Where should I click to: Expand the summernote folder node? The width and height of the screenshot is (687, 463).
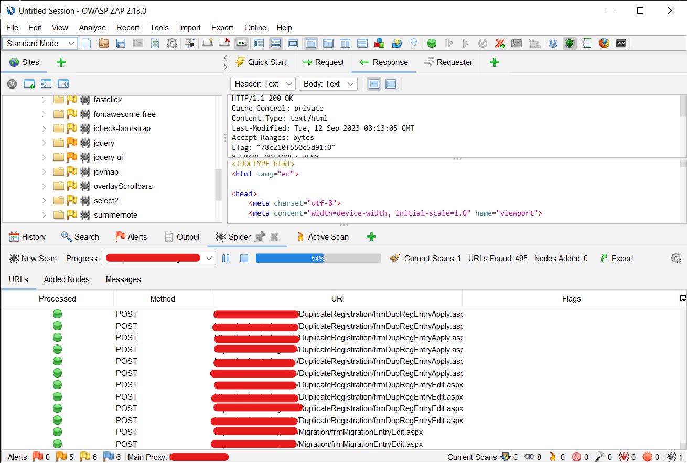click(x=44, y=215)
